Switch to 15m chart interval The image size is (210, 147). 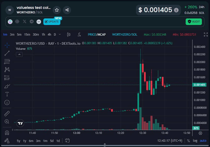point(27,35)
